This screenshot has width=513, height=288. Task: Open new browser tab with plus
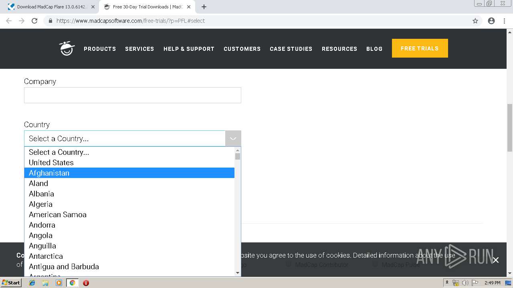point(204,7)
